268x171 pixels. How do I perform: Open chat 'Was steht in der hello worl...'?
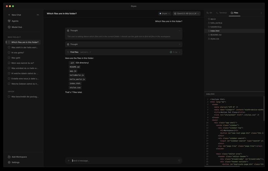point(23,47)
